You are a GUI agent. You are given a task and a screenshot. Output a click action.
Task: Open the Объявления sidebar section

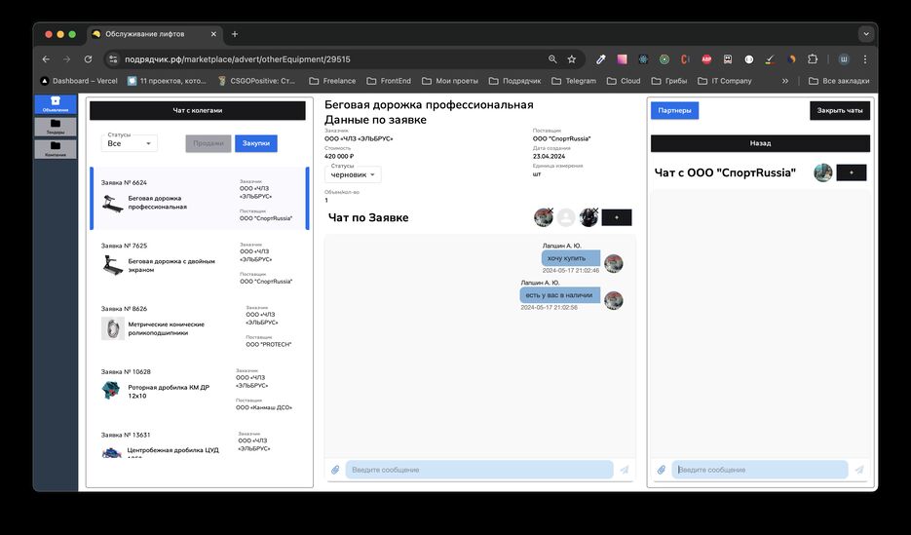(56, 103)
